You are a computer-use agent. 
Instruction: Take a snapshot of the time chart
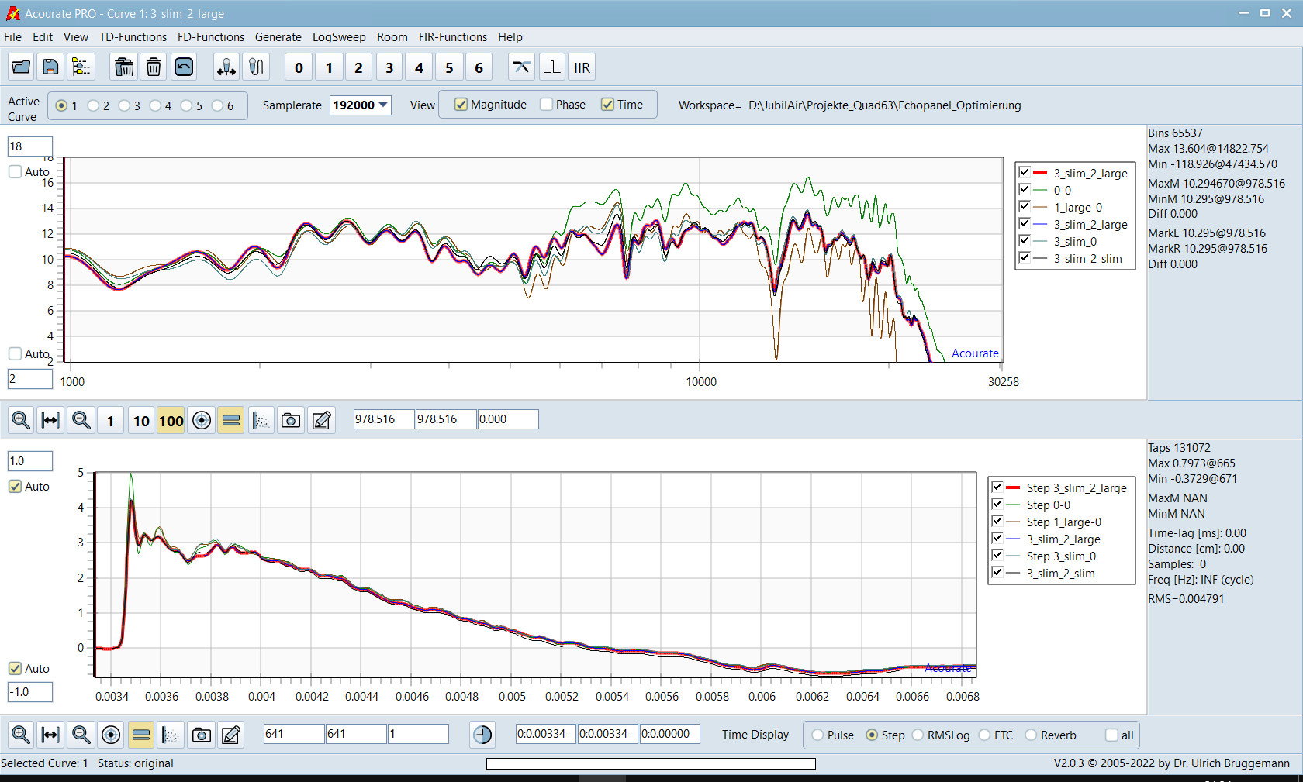(202, 734)
